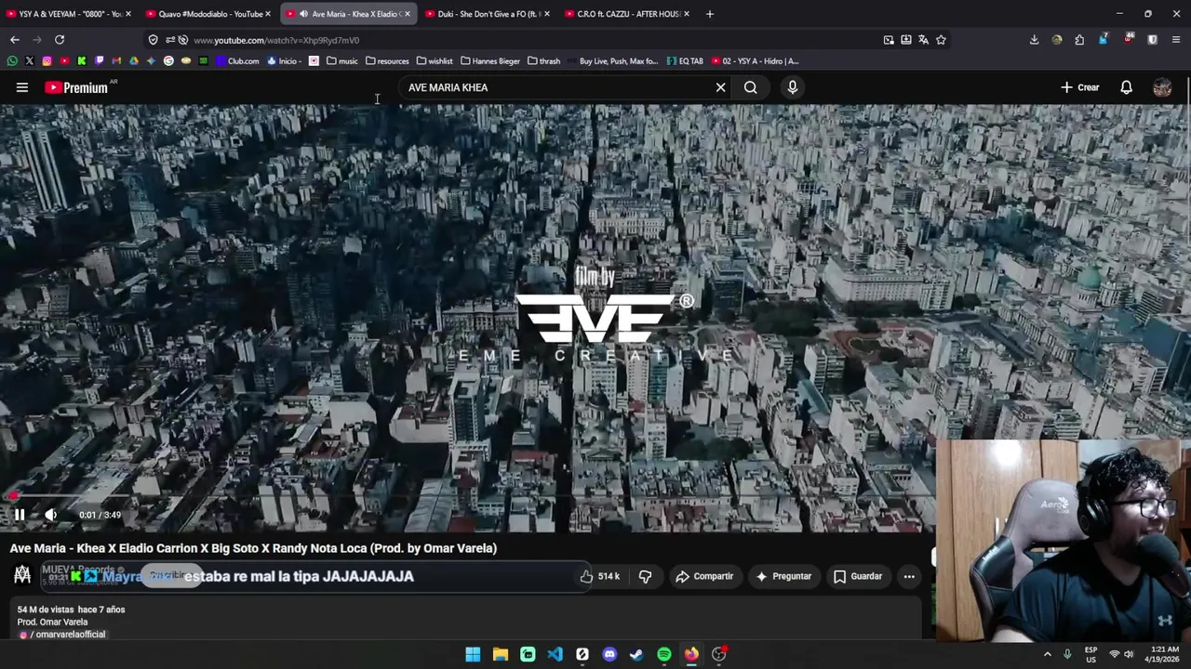Expand the thrash bookmarks folder

(543, 61)
